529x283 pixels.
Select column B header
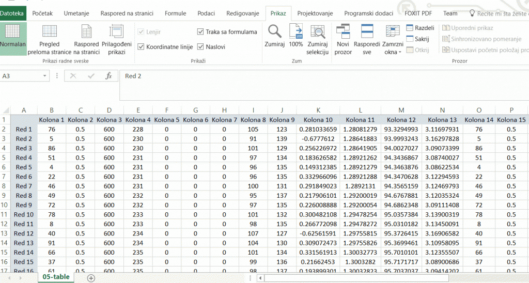coord(52,111)
